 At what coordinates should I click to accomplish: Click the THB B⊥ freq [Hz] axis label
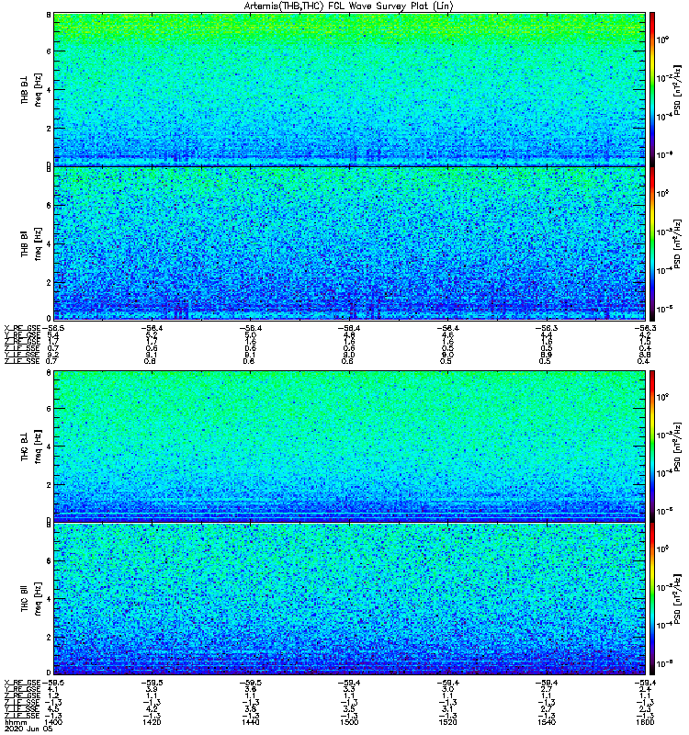(x=31, y=89)
